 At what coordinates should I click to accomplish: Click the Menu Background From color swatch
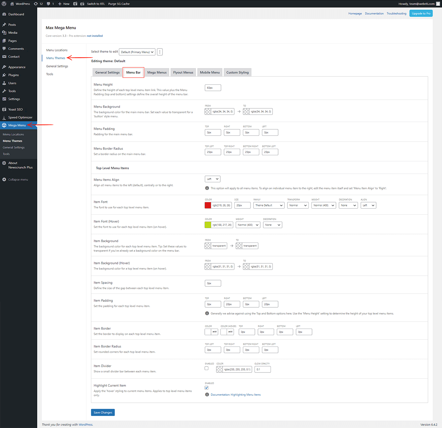(x=208, y=111)
